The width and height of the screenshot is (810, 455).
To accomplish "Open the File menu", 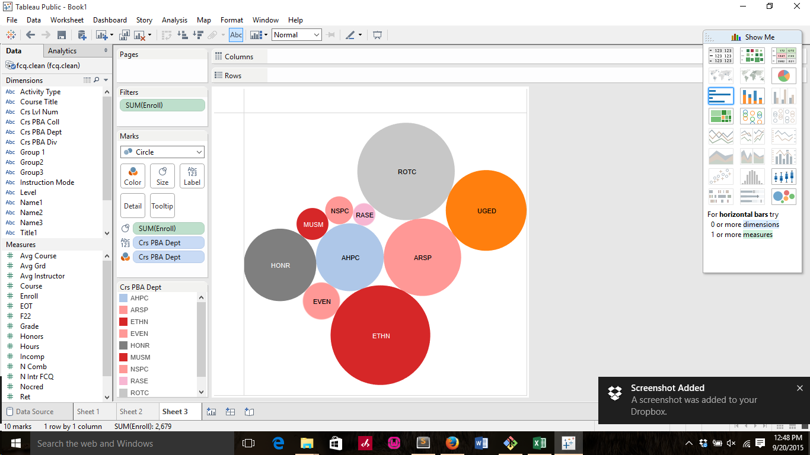I will tap(12, 20).
